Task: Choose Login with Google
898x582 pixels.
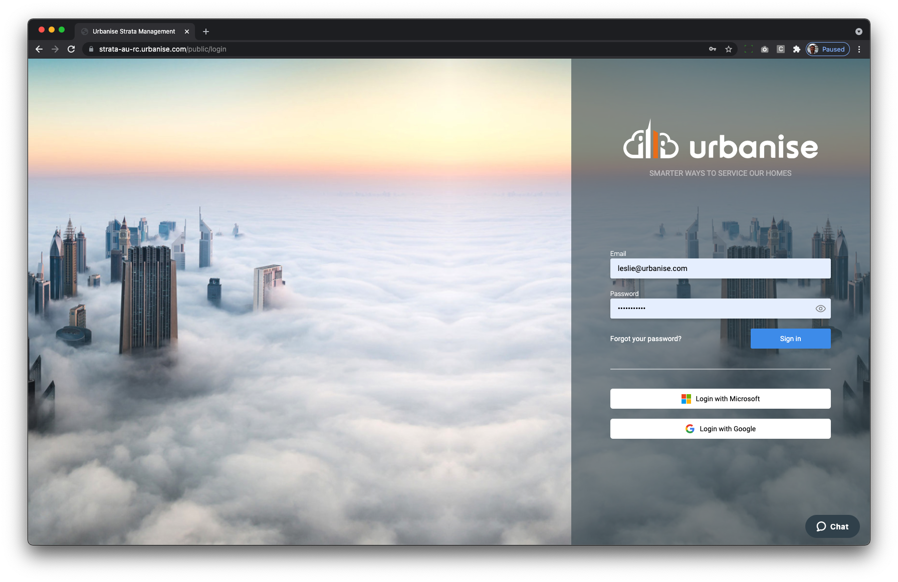Action: pos(720,429)
